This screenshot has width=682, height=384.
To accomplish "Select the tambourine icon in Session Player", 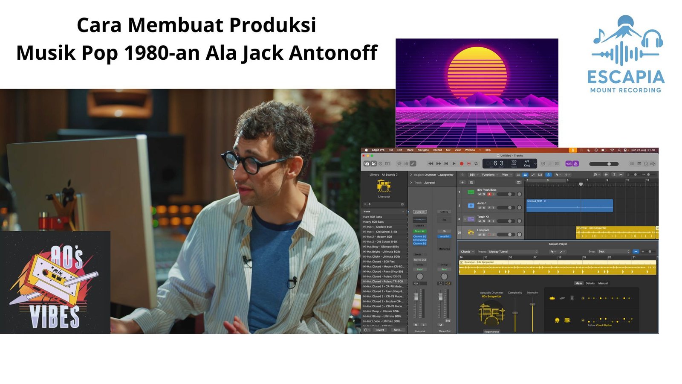I will click(557, 320).
